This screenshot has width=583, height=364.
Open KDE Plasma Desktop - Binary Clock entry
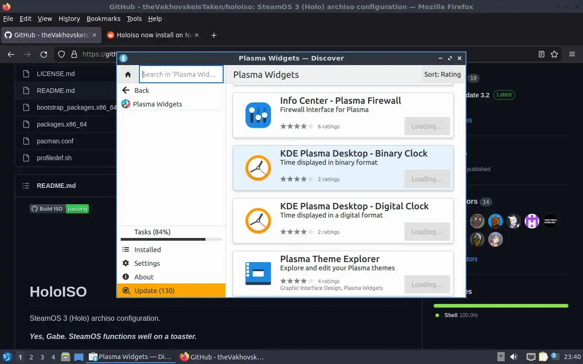343,168
